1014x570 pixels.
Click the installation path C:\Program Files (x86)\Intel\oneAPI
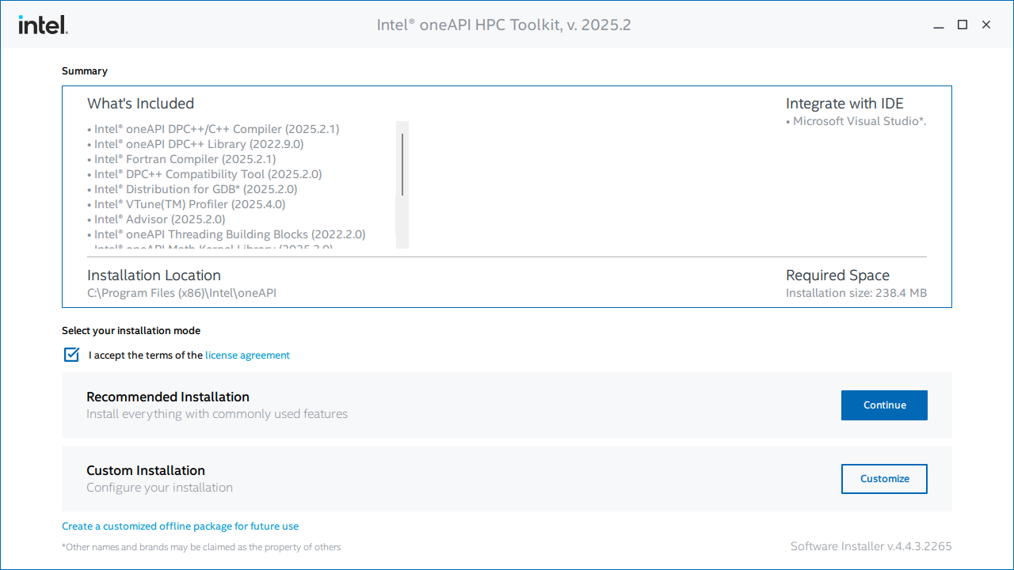(x=181, y=293)
